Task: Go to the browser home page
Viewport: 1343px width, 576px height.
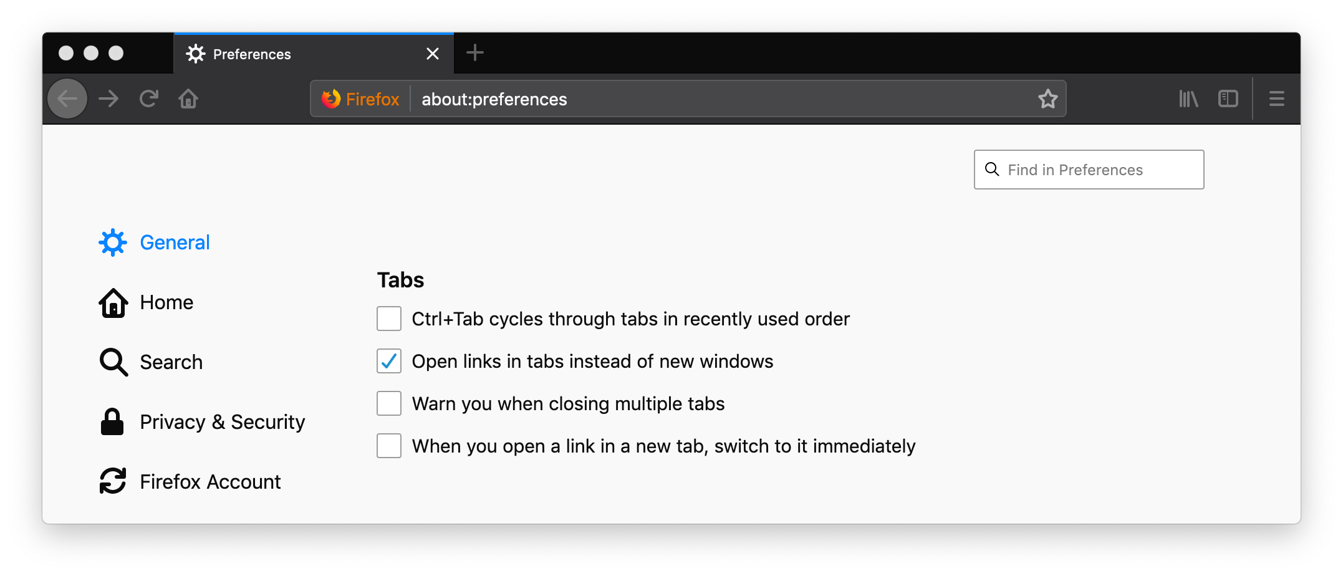Action: [188, 98]
